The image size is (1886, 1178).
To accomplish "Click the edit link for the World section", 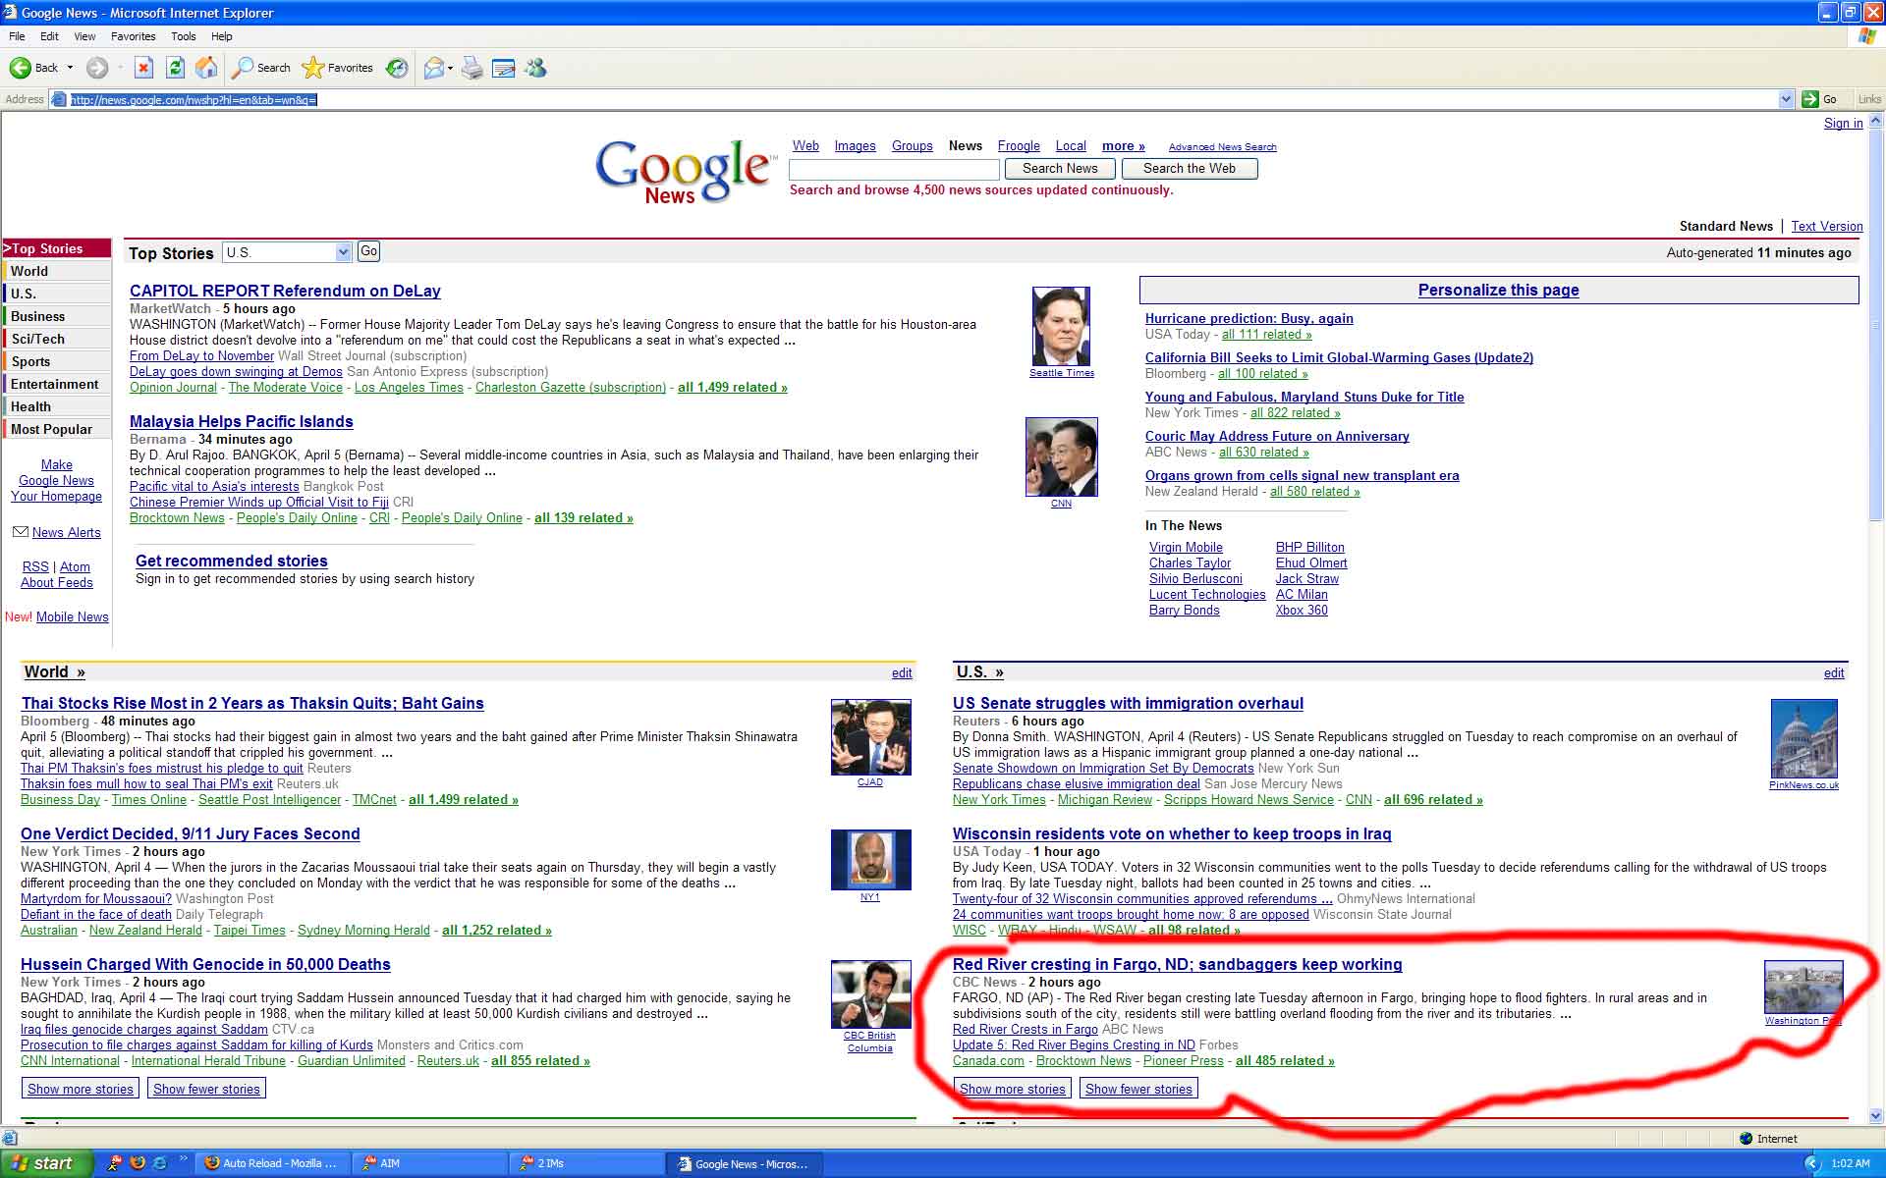I will click(902, 672).
